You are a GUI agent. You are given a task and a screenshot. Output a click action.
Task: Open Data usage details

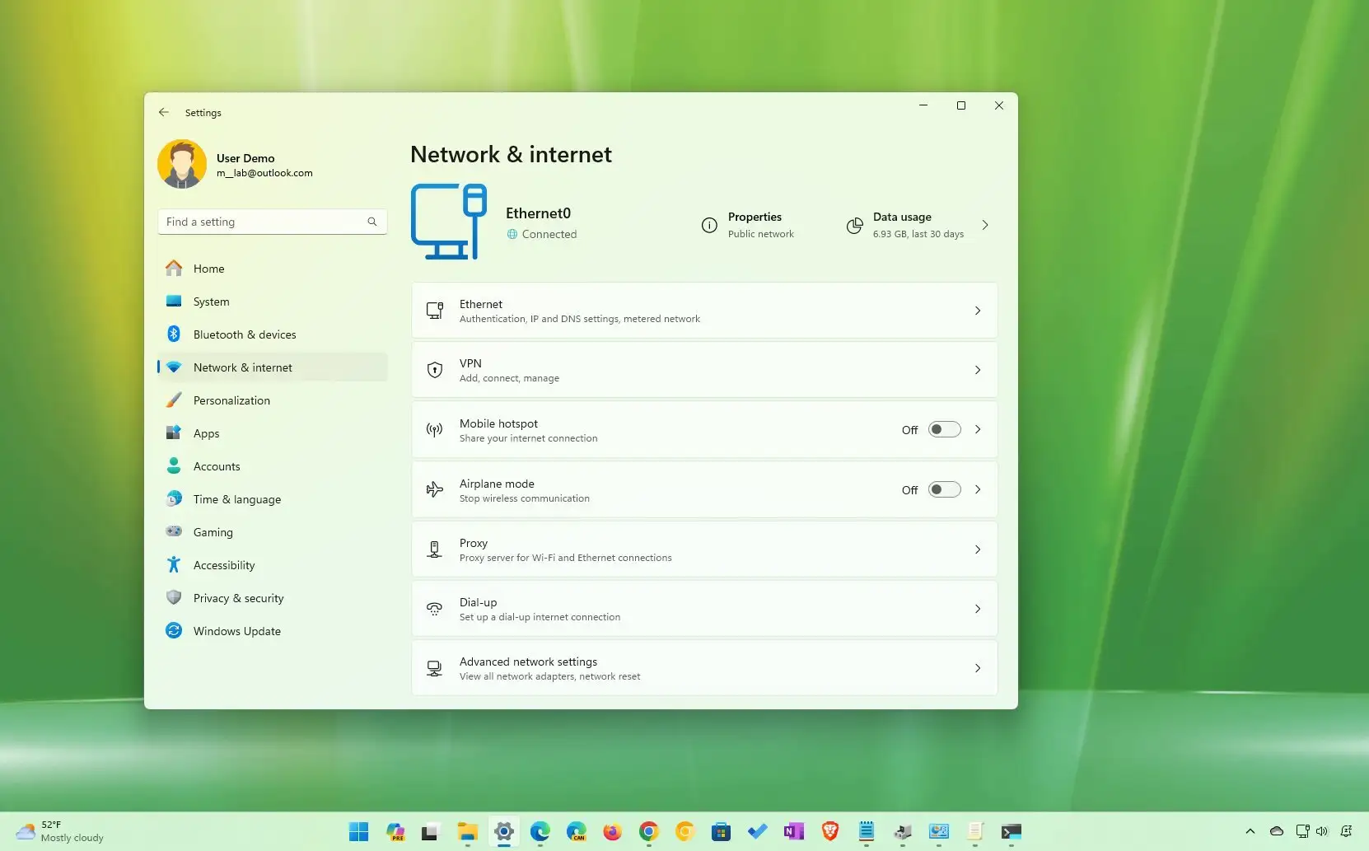pos(918,225)
